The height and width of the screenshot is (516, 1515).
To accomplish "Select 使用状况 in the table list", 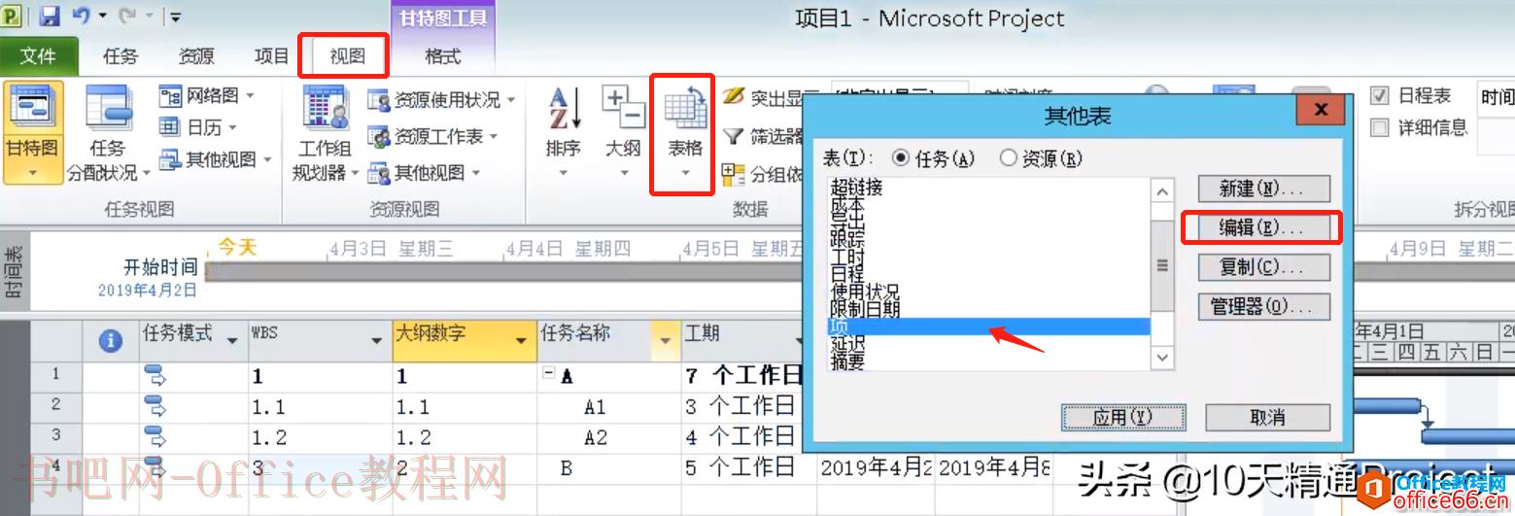I will [x=987, y=292].
